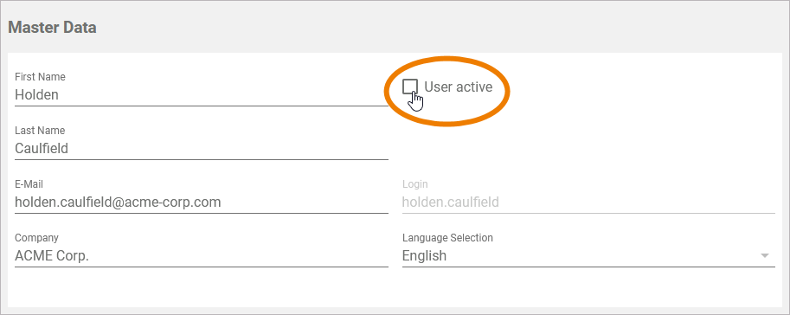This screenshot has width=790, height=315.
Task: Click the holden.caulfield@acme-corp.com address text
Action: (x=118, y=202)
